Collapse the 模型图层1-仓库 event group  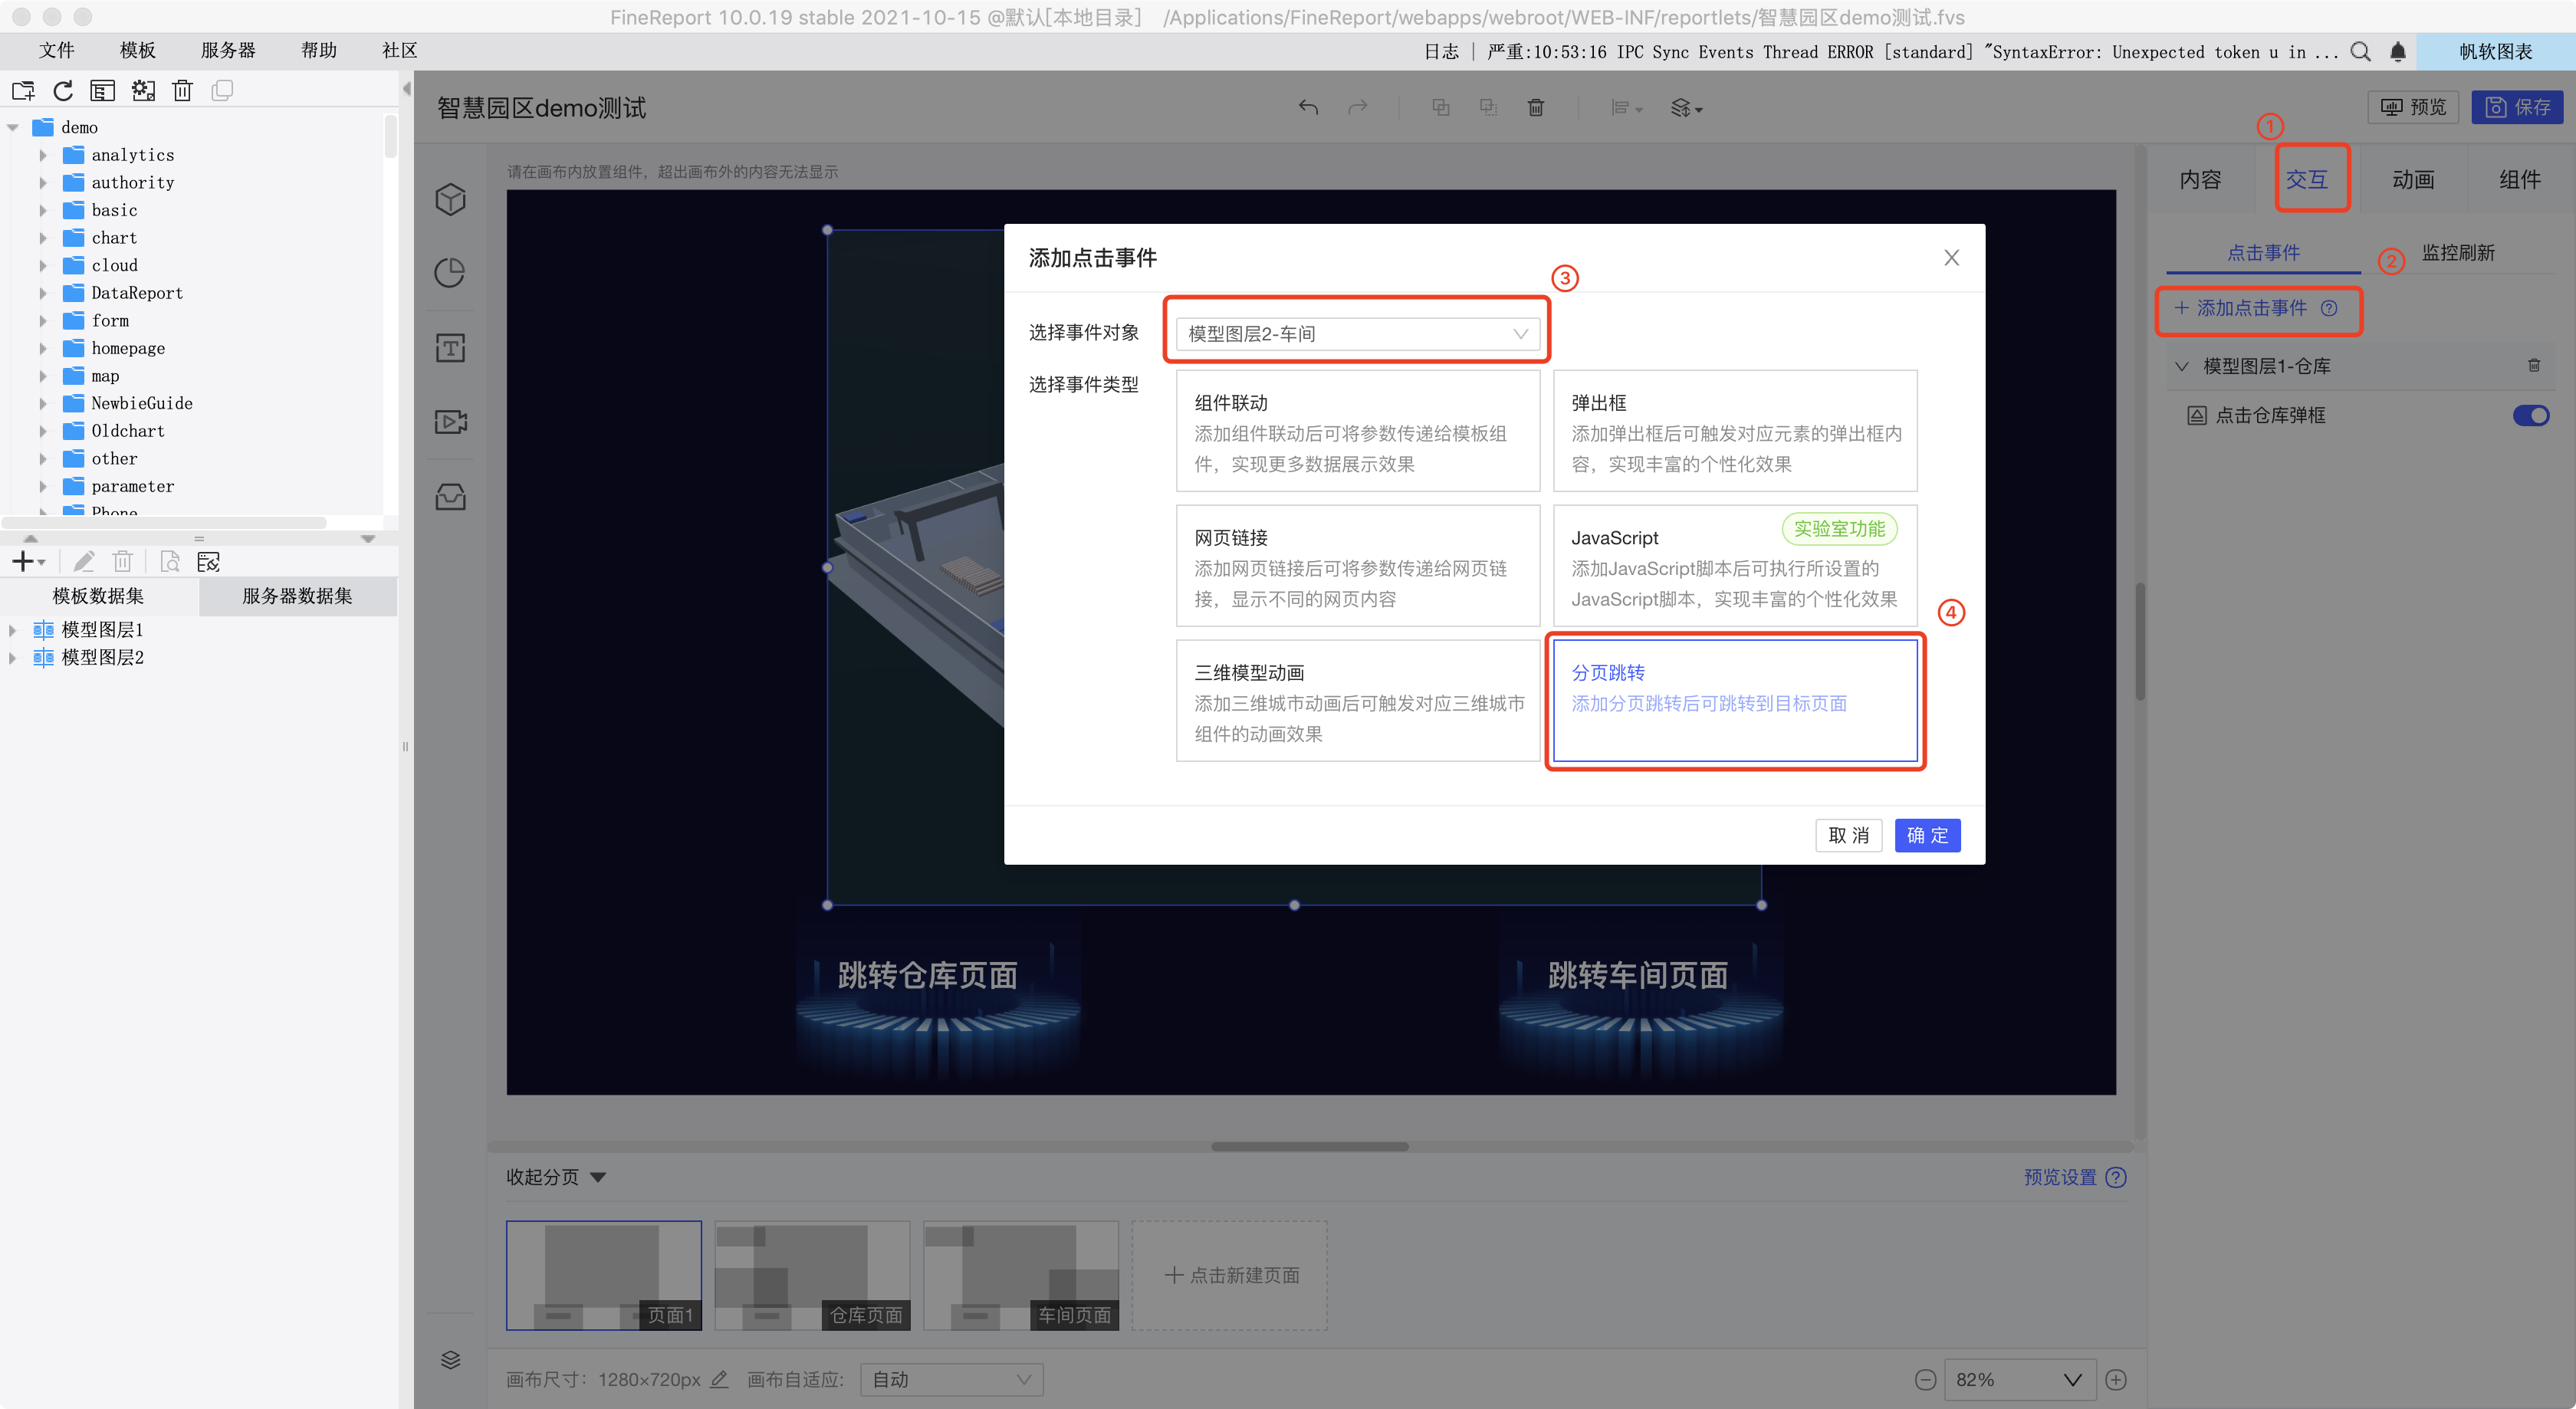coord(2182,366)
